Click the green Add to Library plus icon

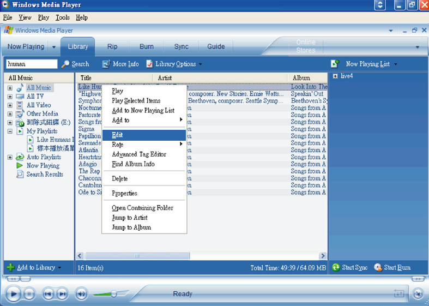click(x=11, y=267)
